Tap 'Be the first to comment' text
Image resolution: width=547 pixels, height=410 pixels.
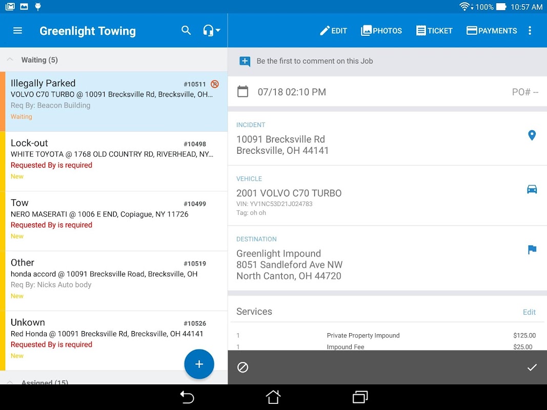[x=315, y=61]
